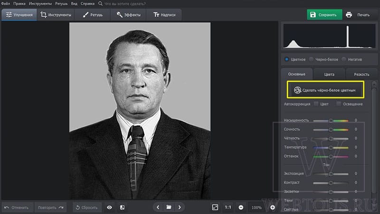
Task: Open the Цвета settings tab
Action: pyautogui.click(x=329, y=74)
